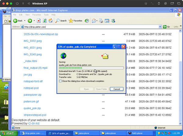Image resolution: width=183 pixels, height=136 pixels.
Task: Open the Search pane in IE toolbar
Action: pyautogui.click(x=61, y=21)
